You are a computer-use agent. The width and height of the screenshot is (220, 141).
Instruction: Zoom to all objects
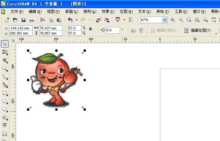point(197,20)
